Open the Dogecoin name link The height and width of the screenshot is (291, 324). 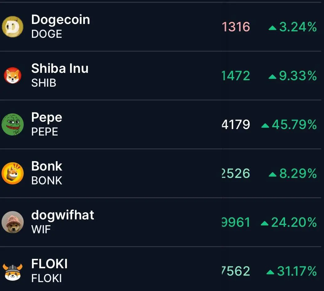click(61, 20)
